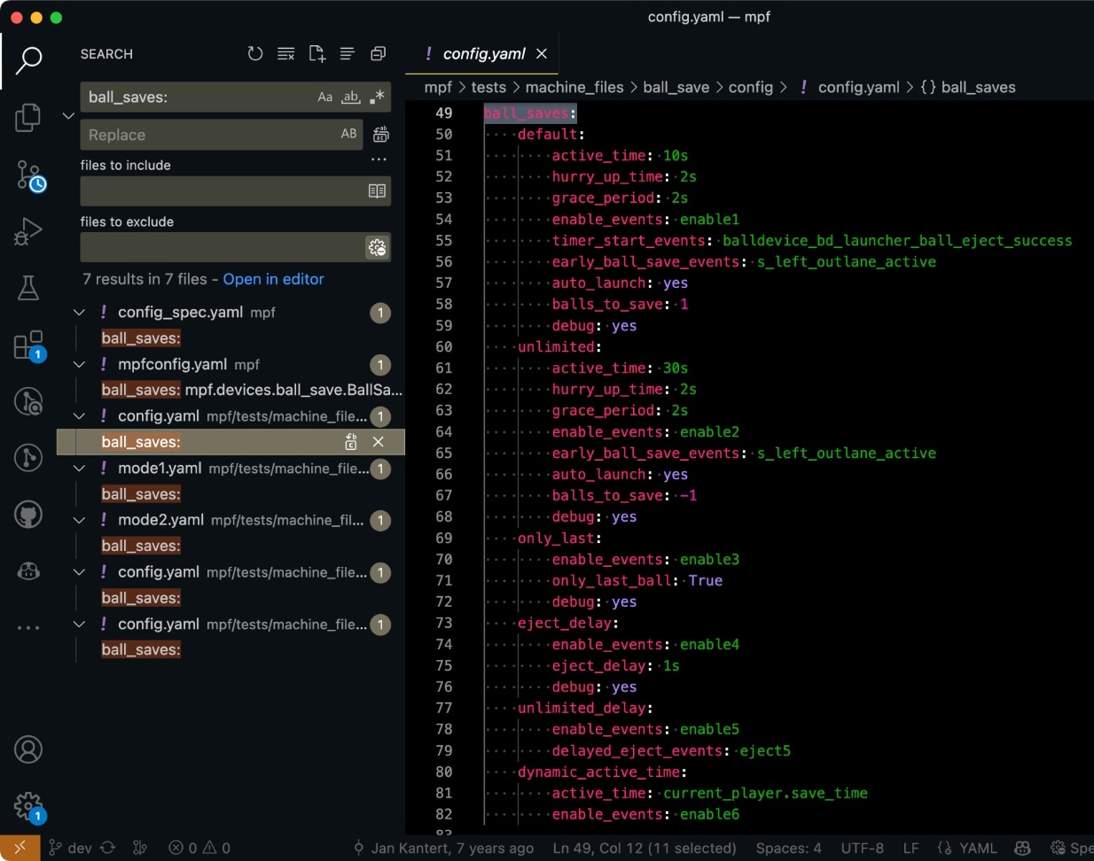Open the Extensions view
This screenshot has height=861, width=1094.
28,345
